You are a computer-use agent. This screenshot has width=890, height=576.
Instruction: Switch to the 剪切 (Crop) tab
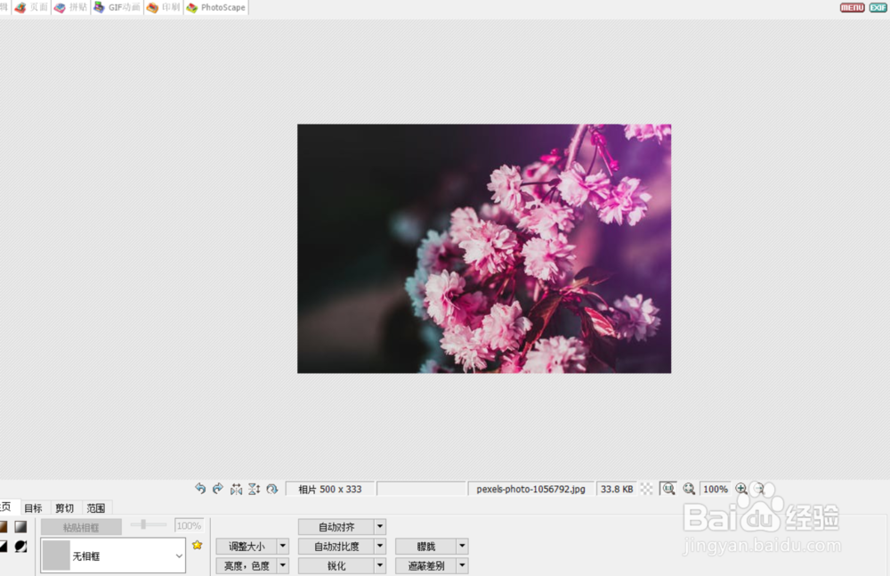65,507
